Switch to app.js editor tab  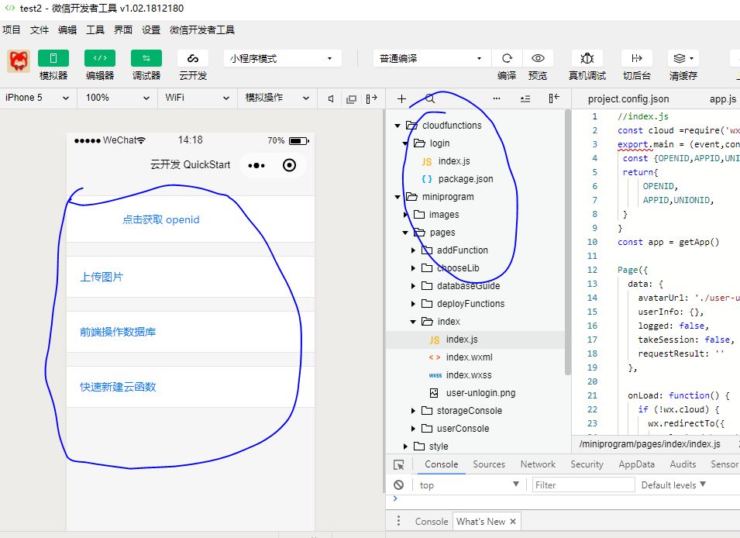pos(722,99)
